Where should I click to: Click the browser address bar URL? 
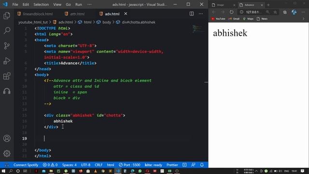(x=253, y=12)
